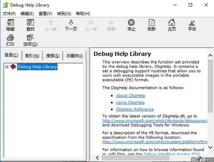Refresh the page with 刷新 icon
The width and height of the screenshot is (214, 162).
152,25
